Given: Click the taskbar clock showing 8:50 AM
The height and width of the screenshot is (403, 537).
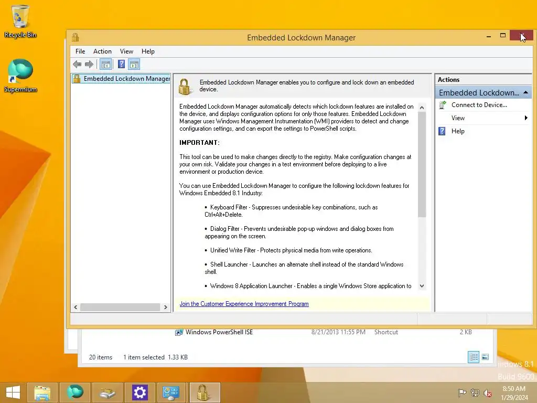Looking at the screenshot, I should click(x=514, y=393).
